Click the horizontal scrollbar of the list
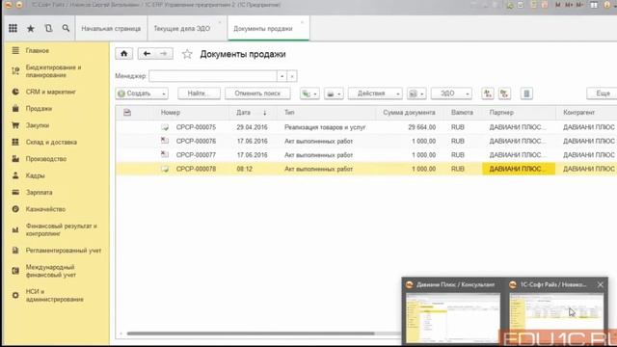The width and height of the screenshot is (617, 347). pyautogui.click(x=251, y=334)
